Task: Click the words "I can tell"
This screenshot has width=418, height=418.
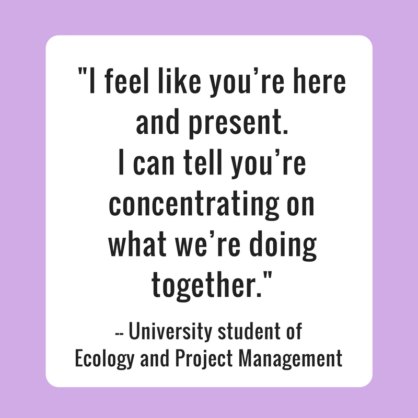Action: click(171, 162)
